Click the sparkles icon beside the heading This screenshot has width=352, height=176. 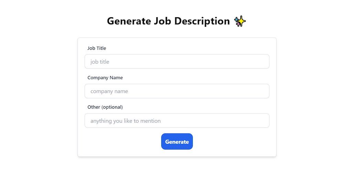tap(240, 21)
